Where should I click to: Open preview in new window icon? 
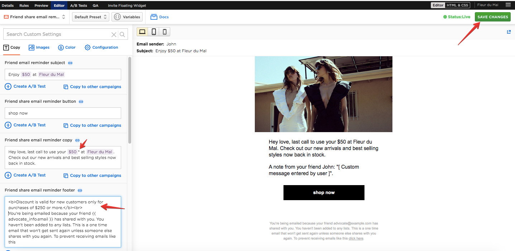(509, 32)
